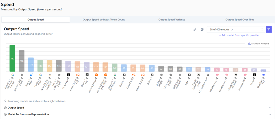Select the Output Speed Over Time tab
This screenshot has height=119, width=275.
[x=240, y=19]
